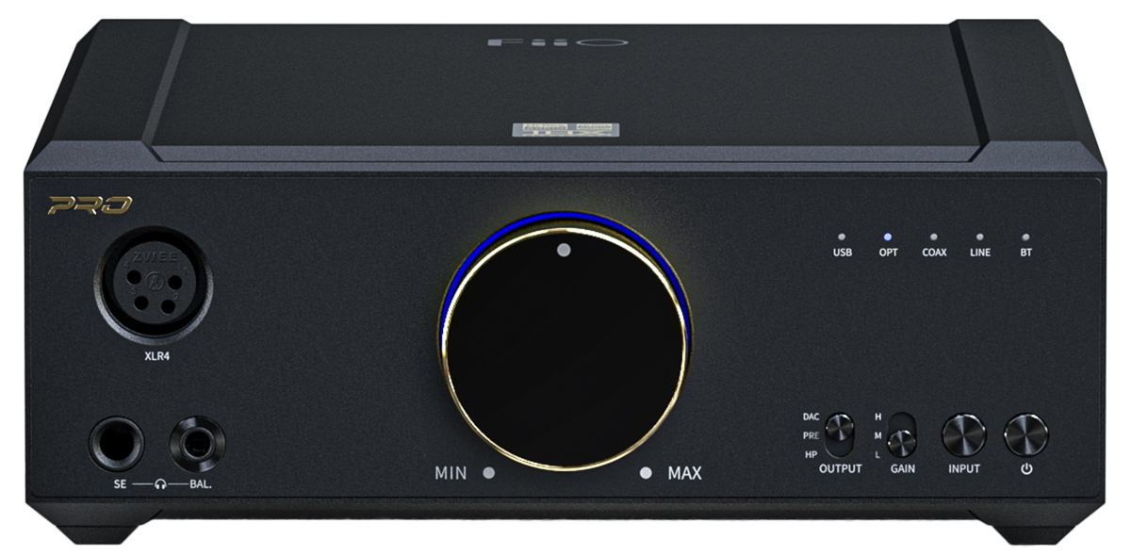The width and height of the screenshot is (1131, 556).
Task: Click the MAX label text
Action: point(686,471)
